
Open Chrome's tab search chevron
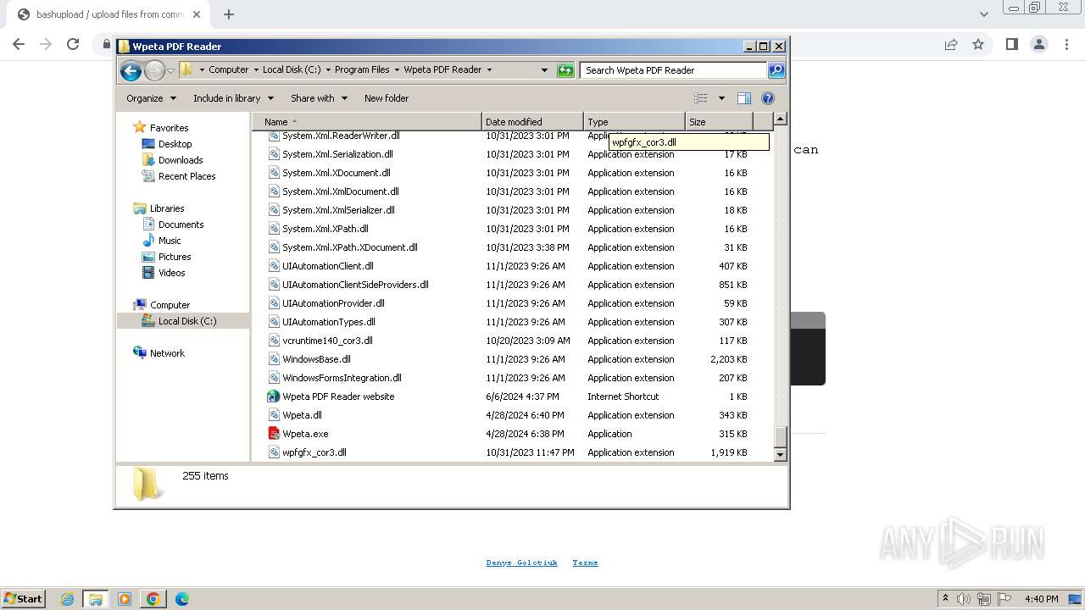point(983,14)
